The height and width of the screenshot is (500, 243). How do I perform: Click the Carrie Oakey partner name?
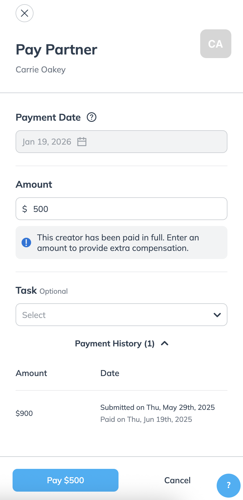[41, 69]
